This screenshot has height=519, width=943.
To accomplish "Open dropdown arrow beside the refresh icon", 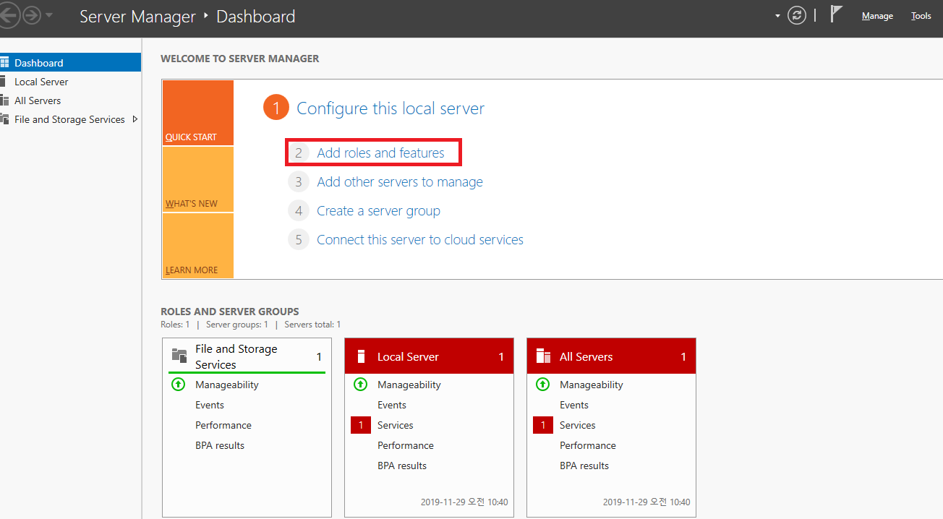I will coord(778,16).
